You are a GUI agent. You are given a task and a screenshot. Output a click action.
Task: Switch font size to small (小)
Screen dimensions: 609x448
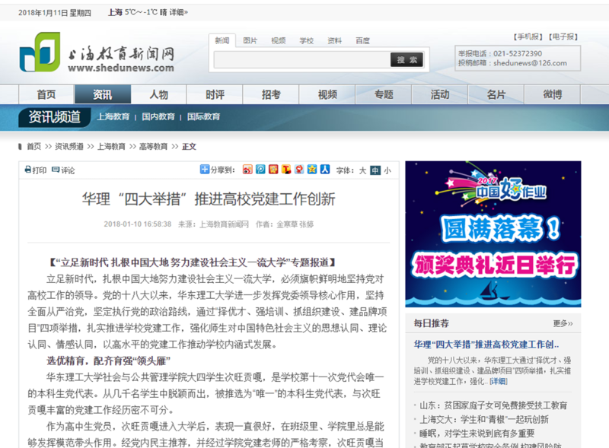(x=387, y=170)
